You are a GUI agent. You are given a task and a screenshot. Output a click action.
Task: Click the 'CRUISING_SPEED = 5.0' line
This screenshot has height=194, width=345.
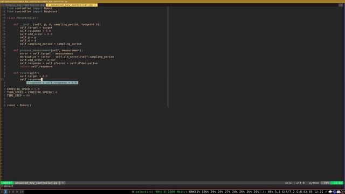point(23,89)
